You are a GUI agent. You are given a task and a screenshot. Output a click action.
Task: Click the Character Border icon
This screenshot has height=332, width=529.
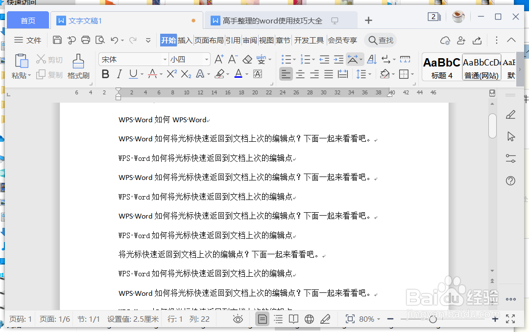258,74
